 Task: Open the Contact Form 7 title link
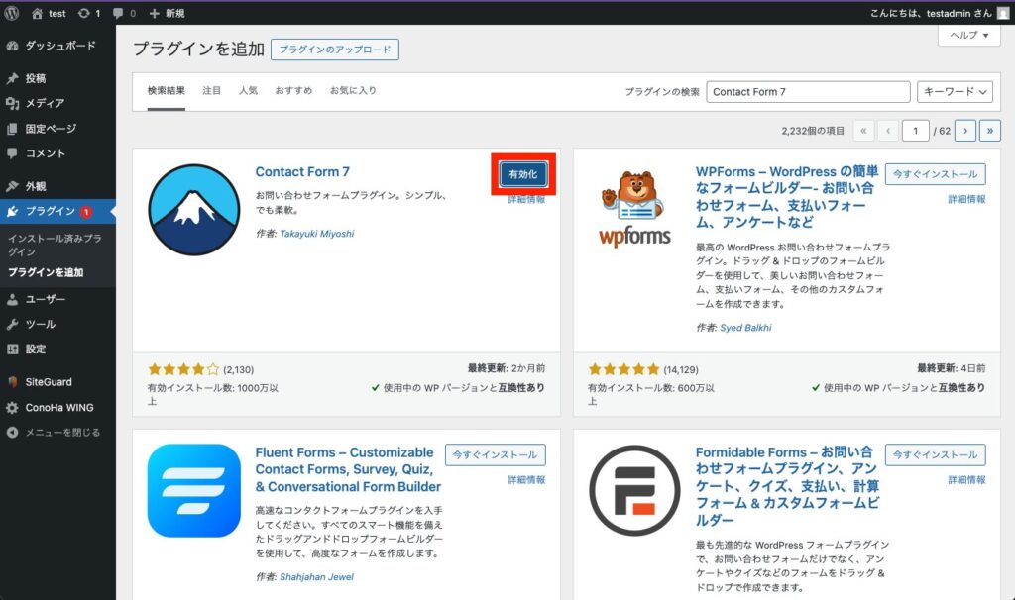pyautogui.click(x=302, y=172)
